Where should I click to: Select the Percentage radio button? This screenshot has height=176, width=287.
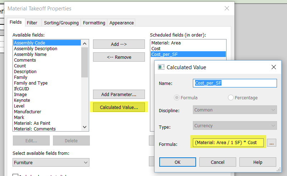(230, 97)
